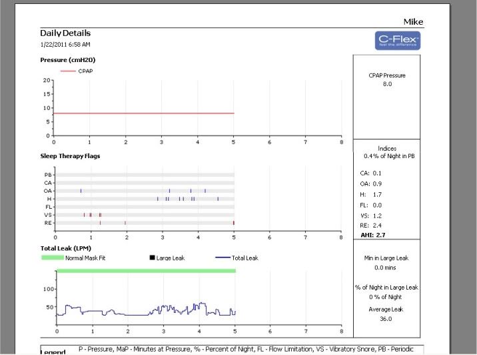Click the C-Flex logo badge
This screenshot has width=477, height=355.
397,41
